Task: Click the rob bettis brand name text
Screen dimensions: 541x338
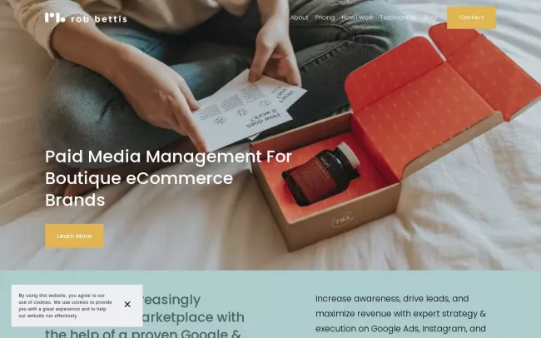Action: (x=98, y=18)
